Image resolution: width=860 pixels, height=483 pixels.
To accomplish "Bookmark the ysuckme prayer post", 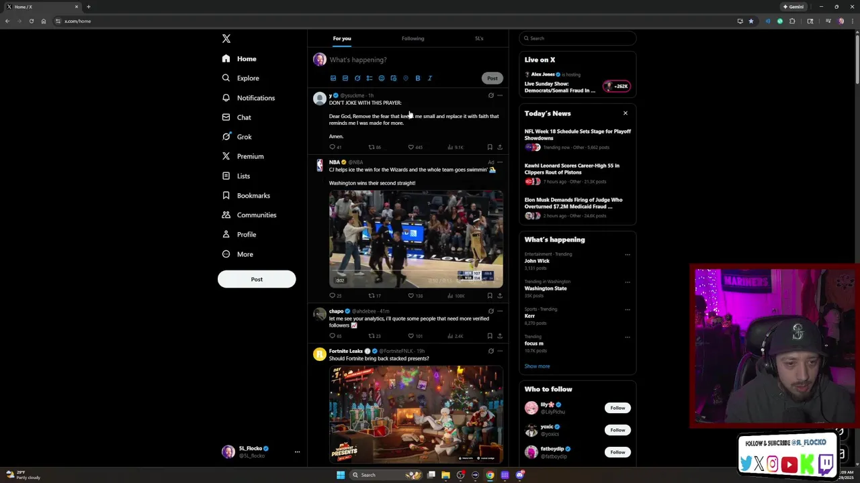I will 489,147.
